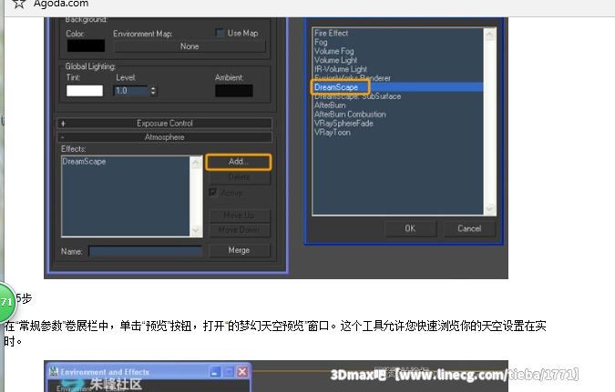Select VRayToon in the atmospheric list
The image size is (615, 392).
[x=332, y=133]
